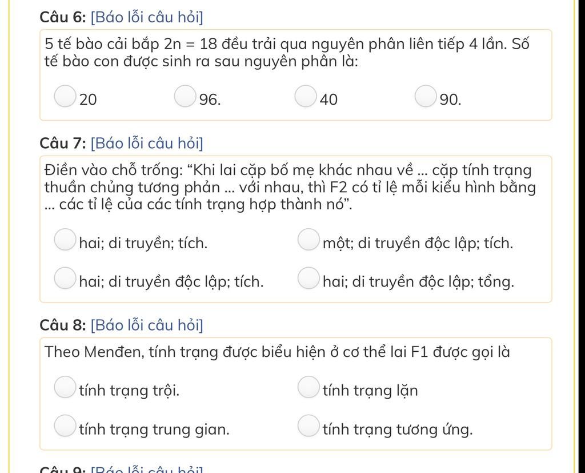Viewport: 585px width, 473px height.
Task: Choose 'hai; di truyền; tích.' option
Action: (65, 240)
